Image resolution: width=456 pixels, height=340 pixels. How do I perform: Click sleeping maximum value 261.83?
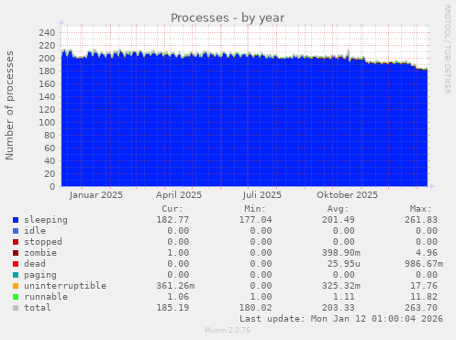click(x=421, y=220)
